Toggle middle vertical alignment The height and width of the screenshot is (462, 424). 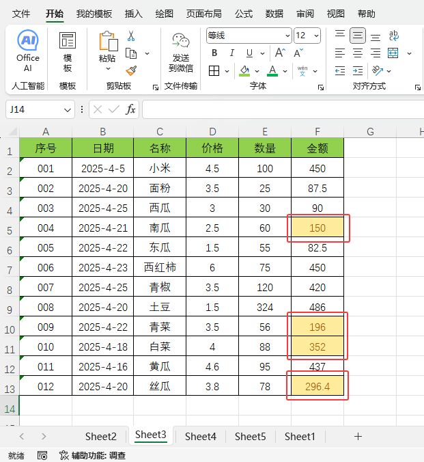[358, 36]
